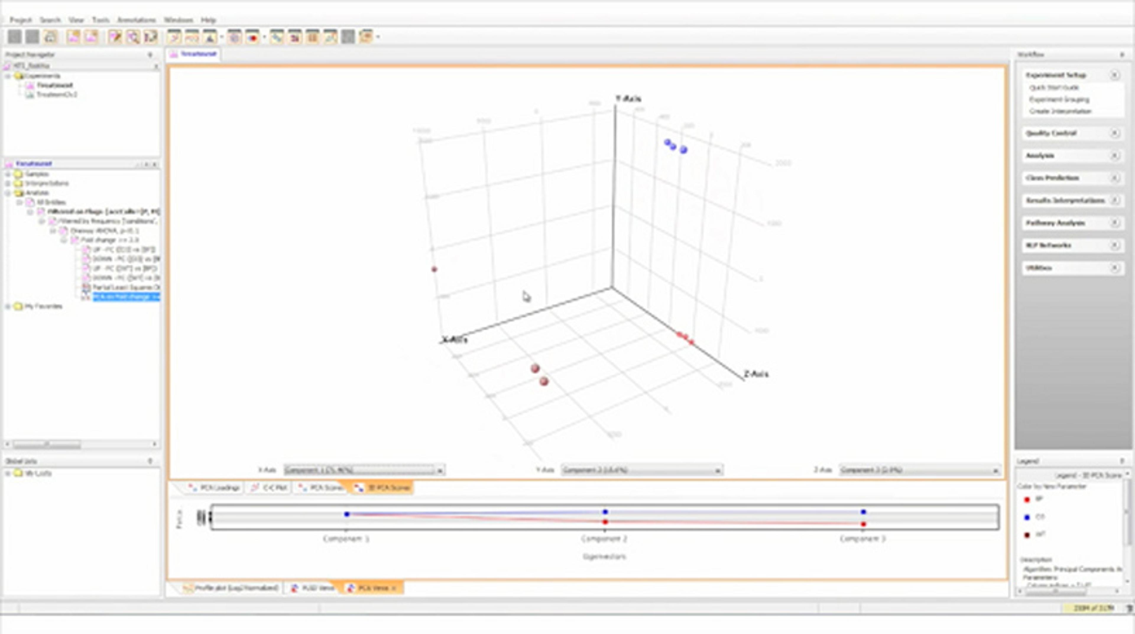Click the histogram plot toolbar icon
The image size is (1135, 634).
pos(312,37)
